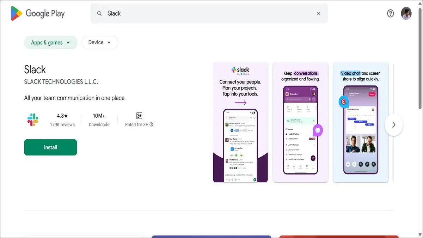Viewport: 423px width, 238px height.
Task: Click the Google Play logo
Action: [x=38, y=13]
